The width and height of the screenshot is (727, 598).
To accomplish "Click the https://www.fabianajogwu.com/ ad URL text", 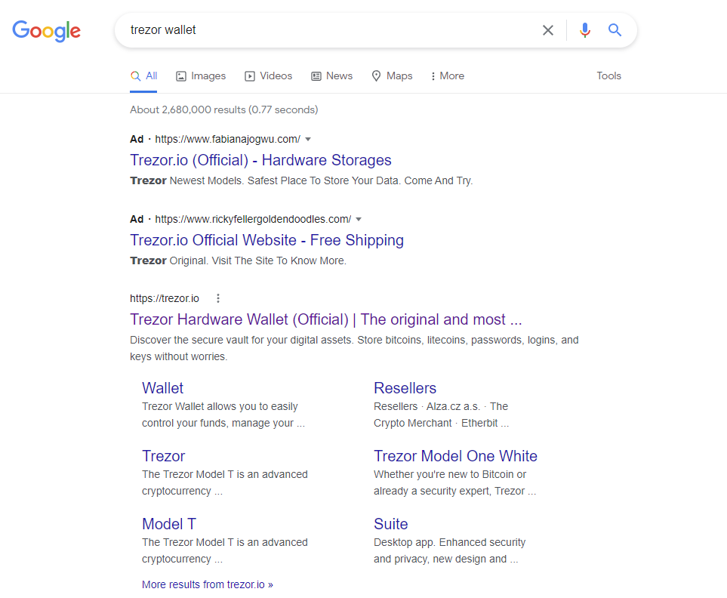I will [x=228, y=140].
